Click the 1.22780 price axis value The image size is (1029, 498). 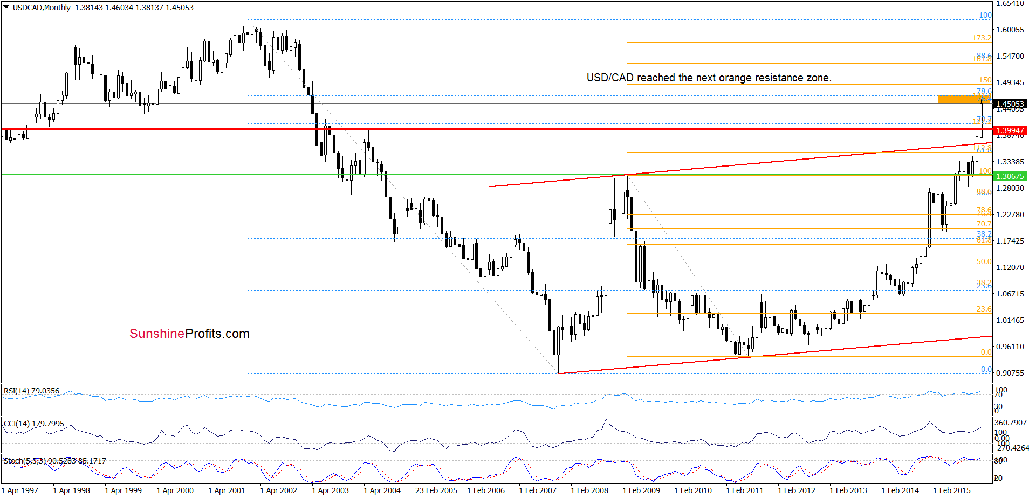tap(1010, 215)
